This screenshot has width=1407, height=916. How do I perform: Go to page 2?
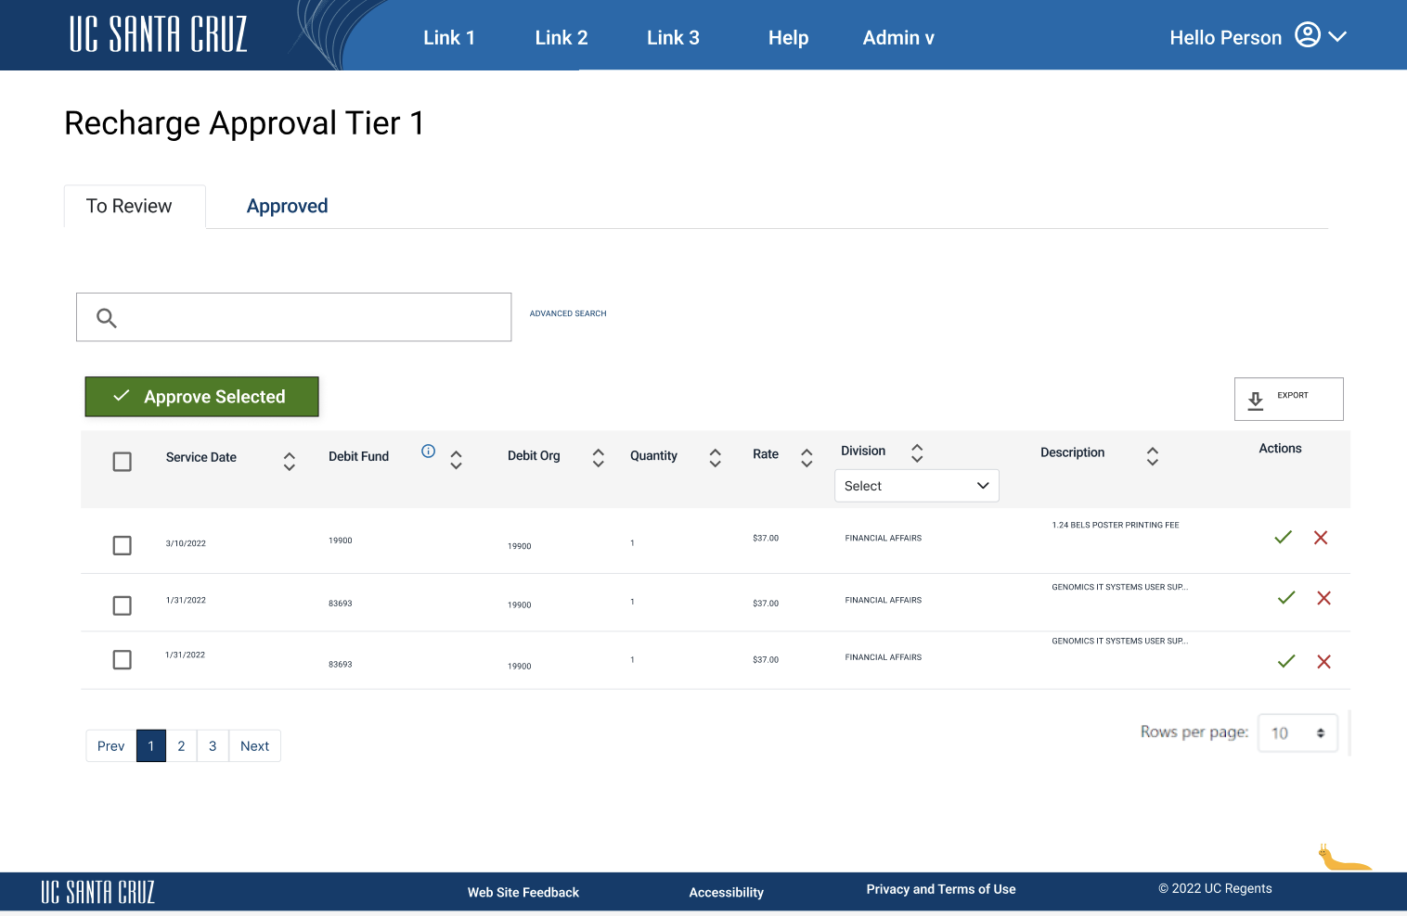181,746
